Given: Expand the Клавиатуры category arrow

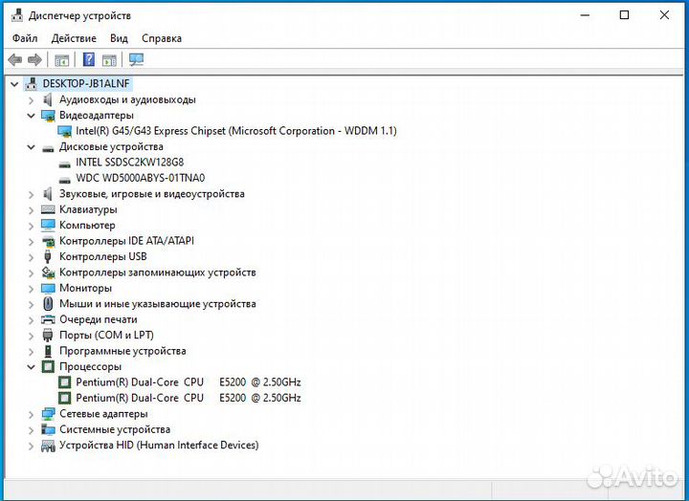Looking at the screenshot, I should (31, 210).
